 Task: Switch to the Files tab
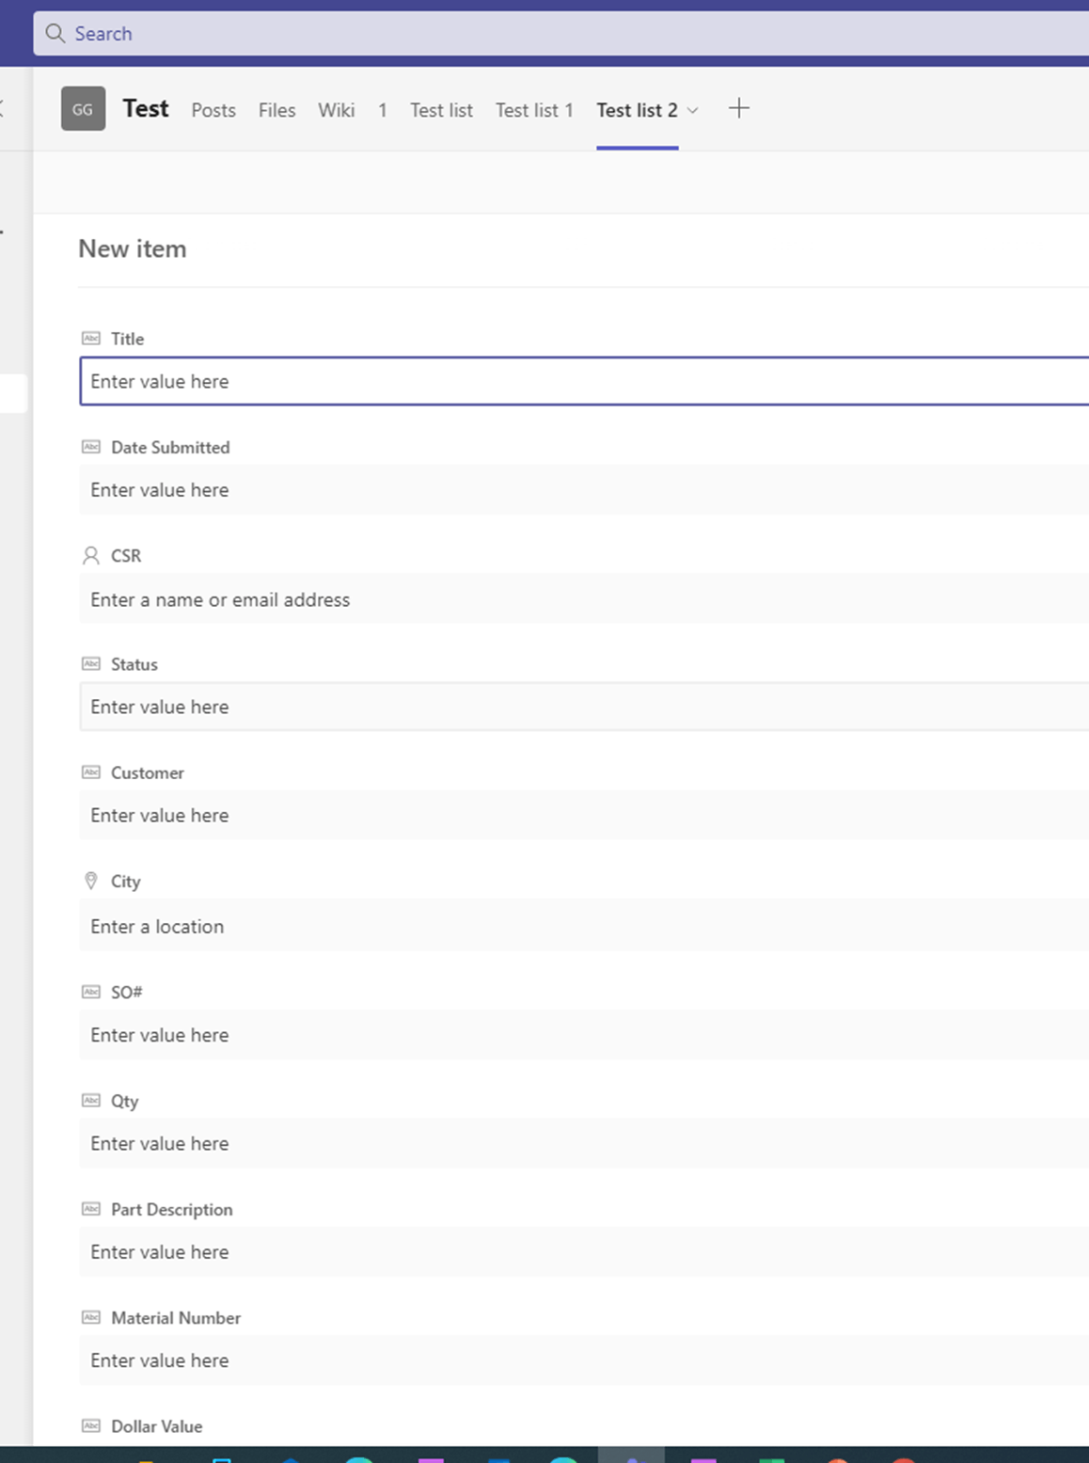[x=276, y=110]
